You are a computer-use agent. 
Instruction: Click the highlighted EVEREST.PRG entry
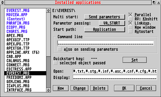pos(25,73)
